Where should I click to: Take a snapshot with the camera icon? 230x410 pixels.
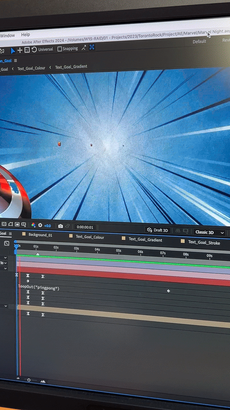click(61, 226)
